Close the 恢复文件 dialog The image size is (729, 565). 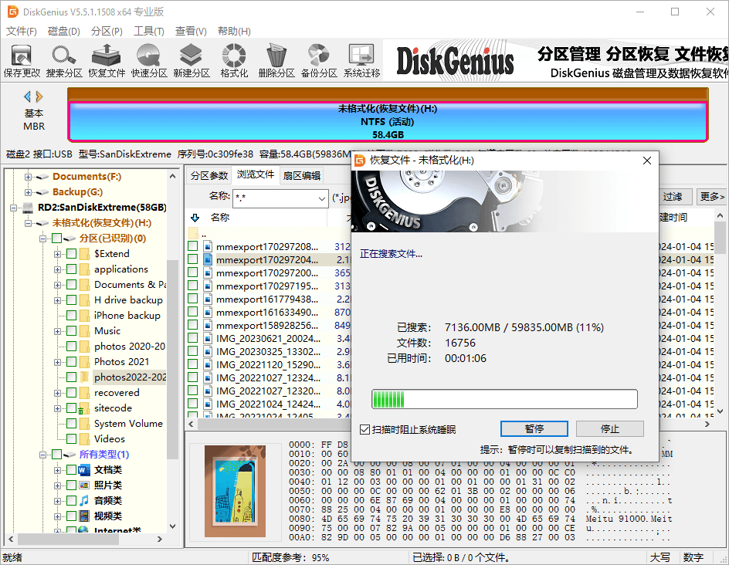coord(646,161)
